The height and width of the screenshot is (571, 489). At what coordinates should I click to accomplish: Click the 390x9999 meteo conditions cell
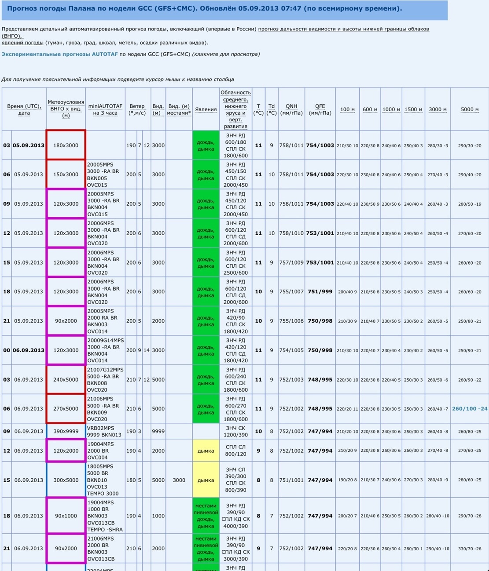point(66,431)
